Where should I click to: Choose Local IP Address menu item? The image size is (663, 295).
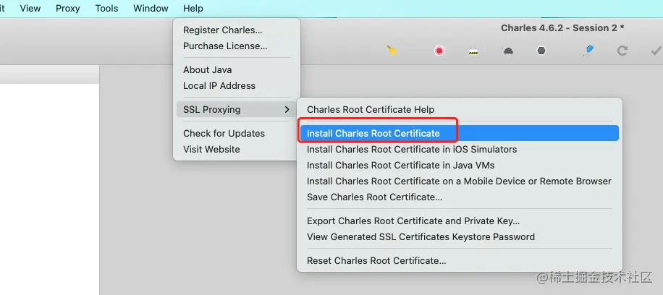pos(237,86)
